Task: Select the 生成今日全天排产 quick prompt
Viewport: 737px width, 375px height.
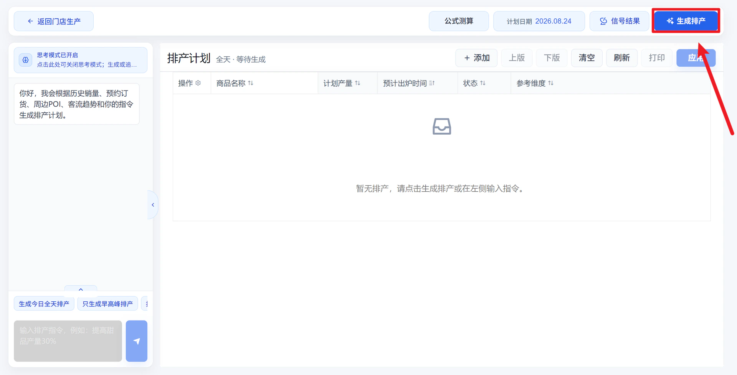Action: coord(44,304)
